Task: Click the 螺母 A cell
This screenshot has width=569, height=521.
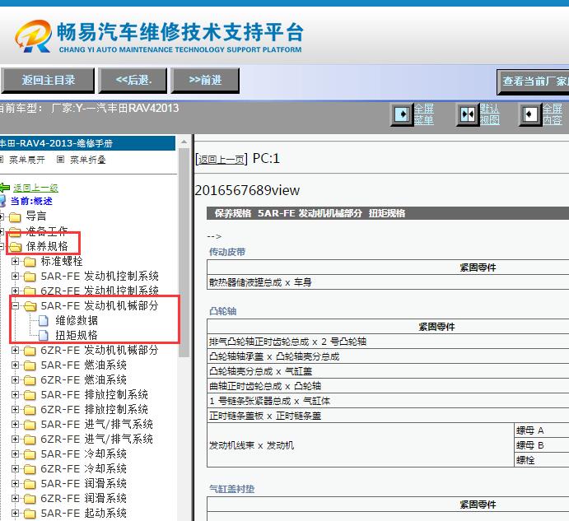Action: click(x=542, y=430)
